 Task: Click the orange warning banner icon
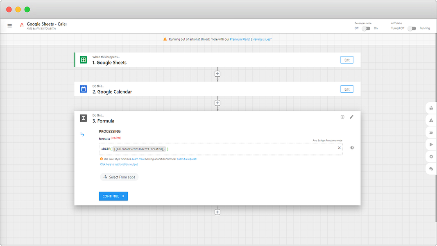[165, 39]
